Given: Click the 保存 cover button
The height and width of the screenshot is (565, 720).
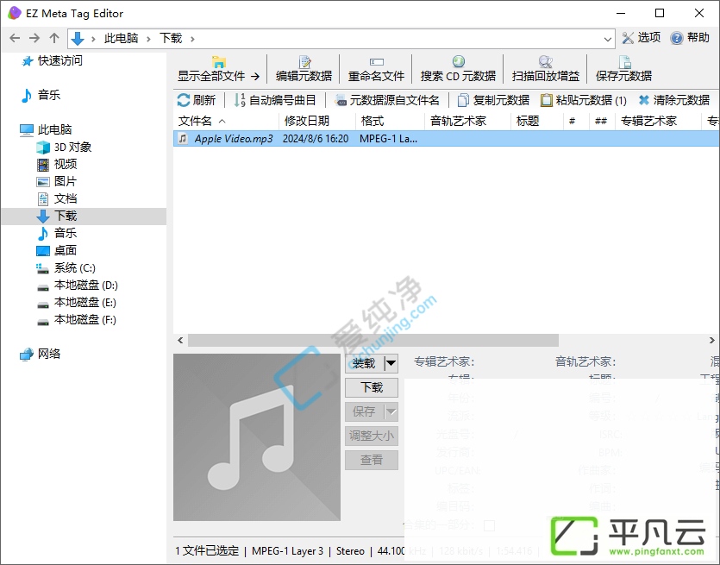Looking at the screenshot, I should click(x=365, y=411).
